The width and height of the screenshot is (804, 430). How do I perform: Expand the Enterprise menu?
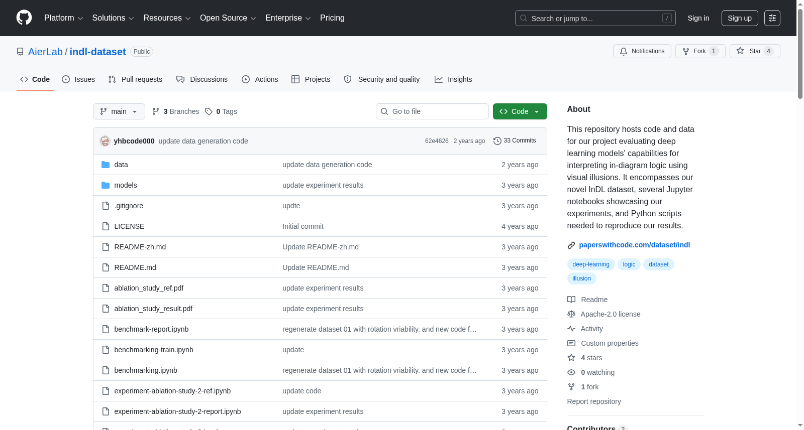288,18
